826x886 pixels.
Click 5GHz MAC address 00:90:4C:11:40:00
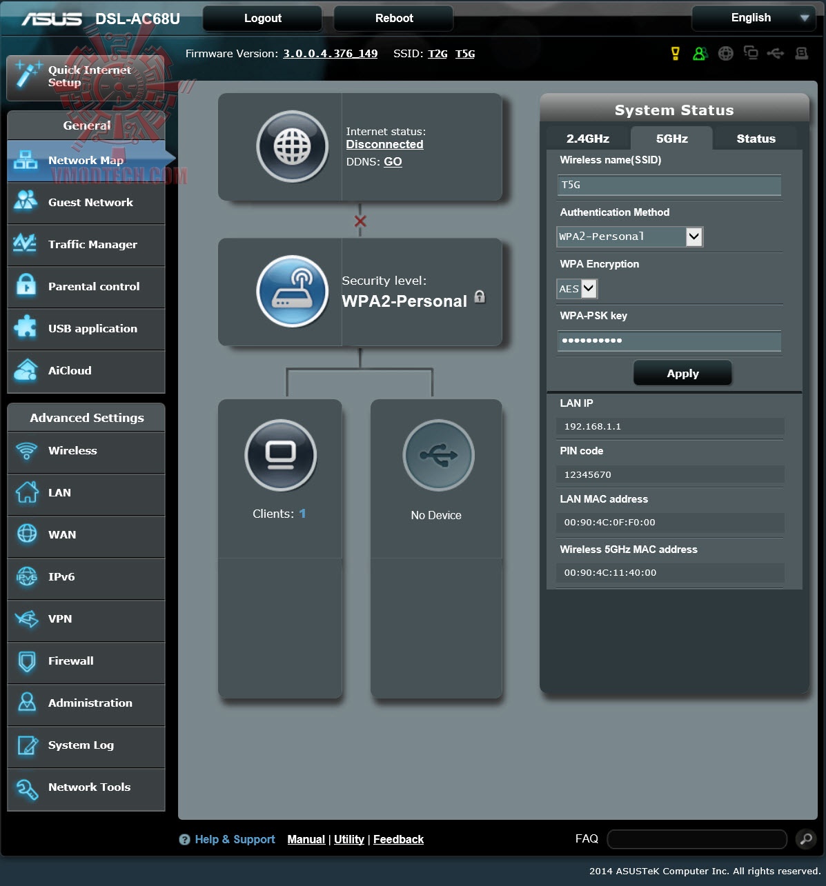coord(610,572)
